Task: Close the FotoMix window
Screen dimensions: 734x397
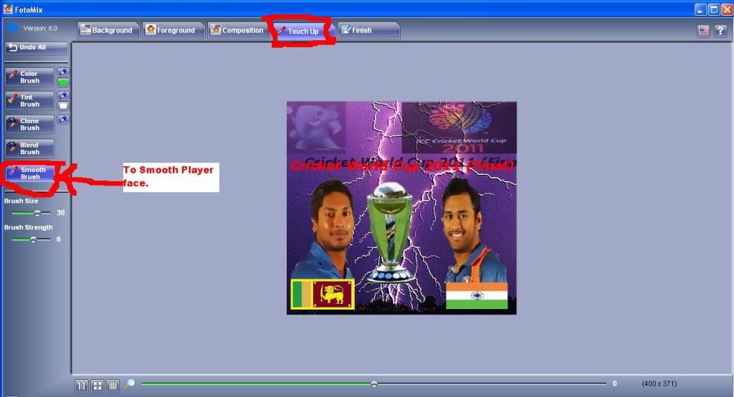Action: click(x=727, y=9)
